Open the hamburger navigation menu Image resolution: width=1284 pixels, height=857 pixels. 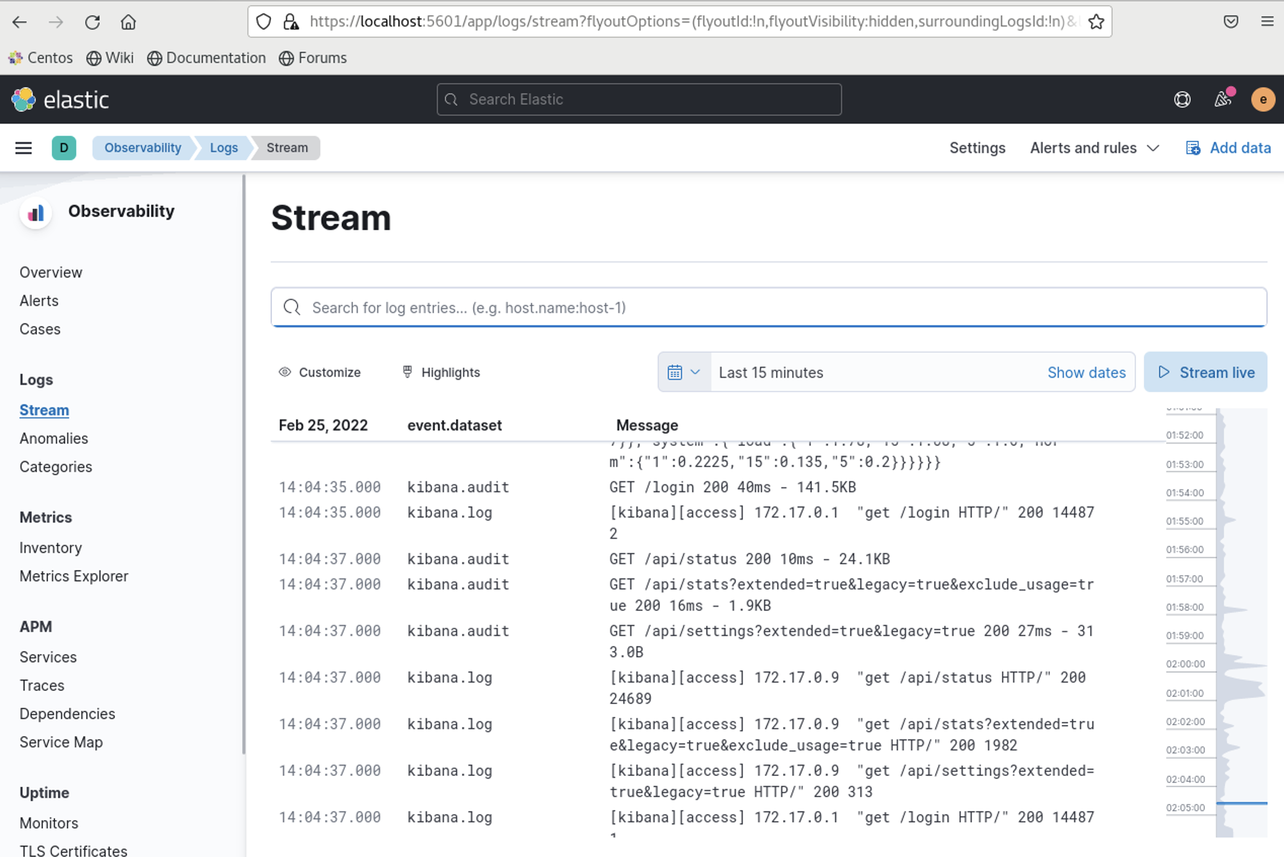click(x=23, y=148)
